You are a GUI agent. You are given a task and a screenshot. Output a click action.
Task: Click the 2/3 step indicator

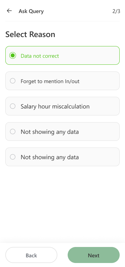click(x=116, y=11)
